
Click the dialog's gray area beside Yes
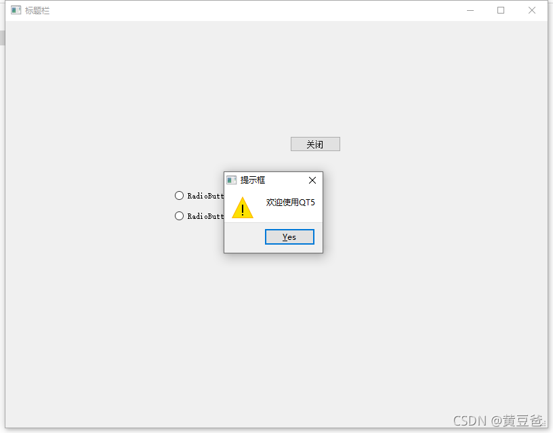(x=245, y=237)
